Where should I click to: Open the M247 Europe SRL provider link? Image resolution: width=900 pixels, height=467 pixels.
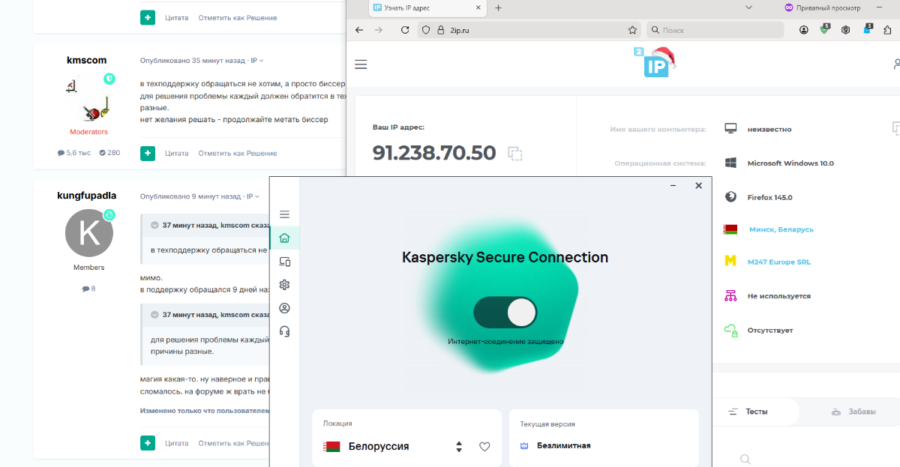tap(779, 262)
